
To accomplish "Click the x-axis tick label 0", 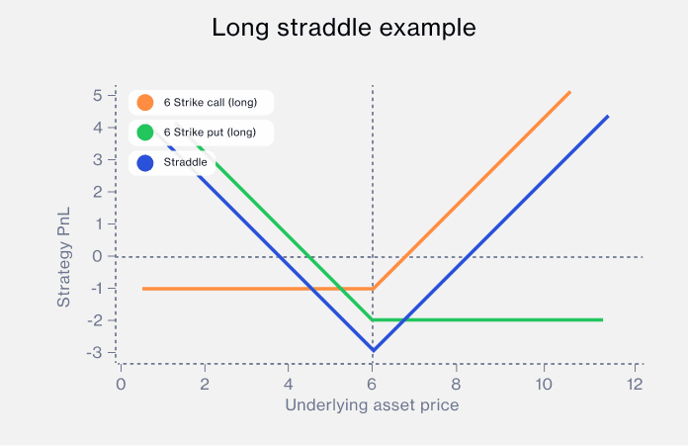I will point(121,384).
